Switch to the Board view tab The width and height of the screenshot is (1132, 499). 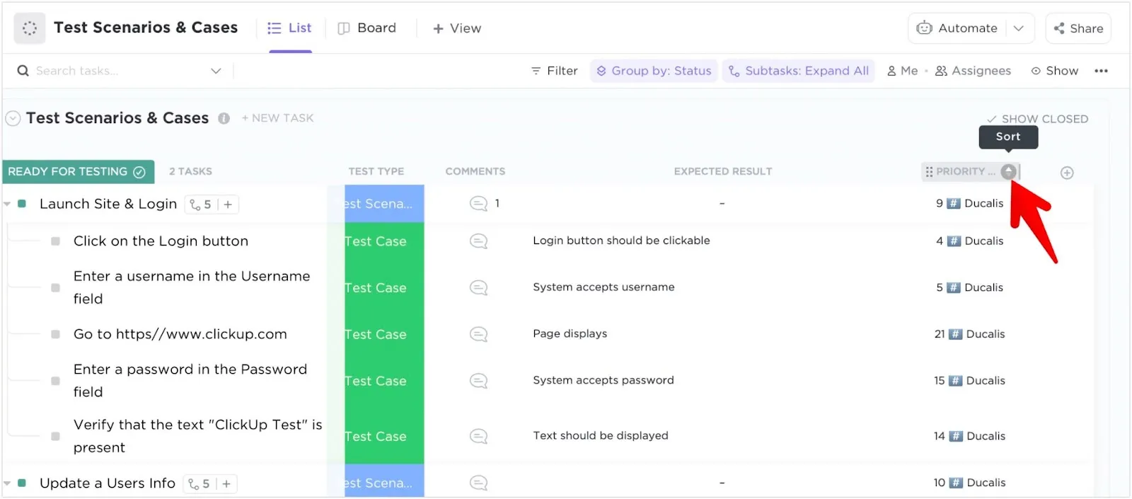367,28
